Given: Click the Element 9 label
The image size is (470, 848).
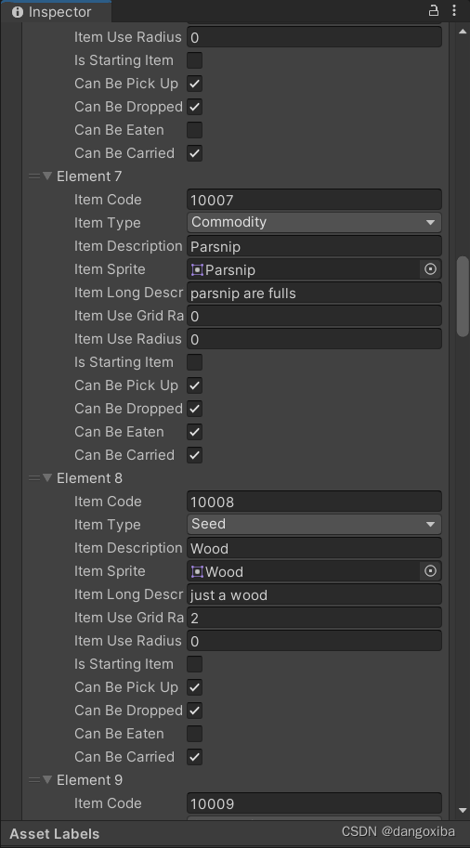Looking at the screenshot, I should coord(89,780).
